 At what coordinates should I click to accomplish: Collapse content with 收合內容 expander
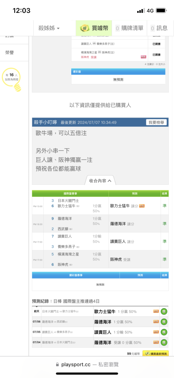tap(100, 181)
